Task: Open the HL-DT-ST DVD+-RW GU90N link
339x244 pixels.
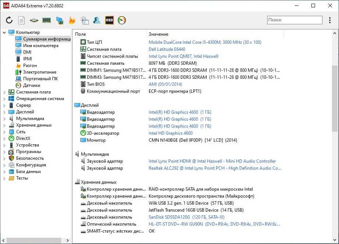Action: [214, 224]
